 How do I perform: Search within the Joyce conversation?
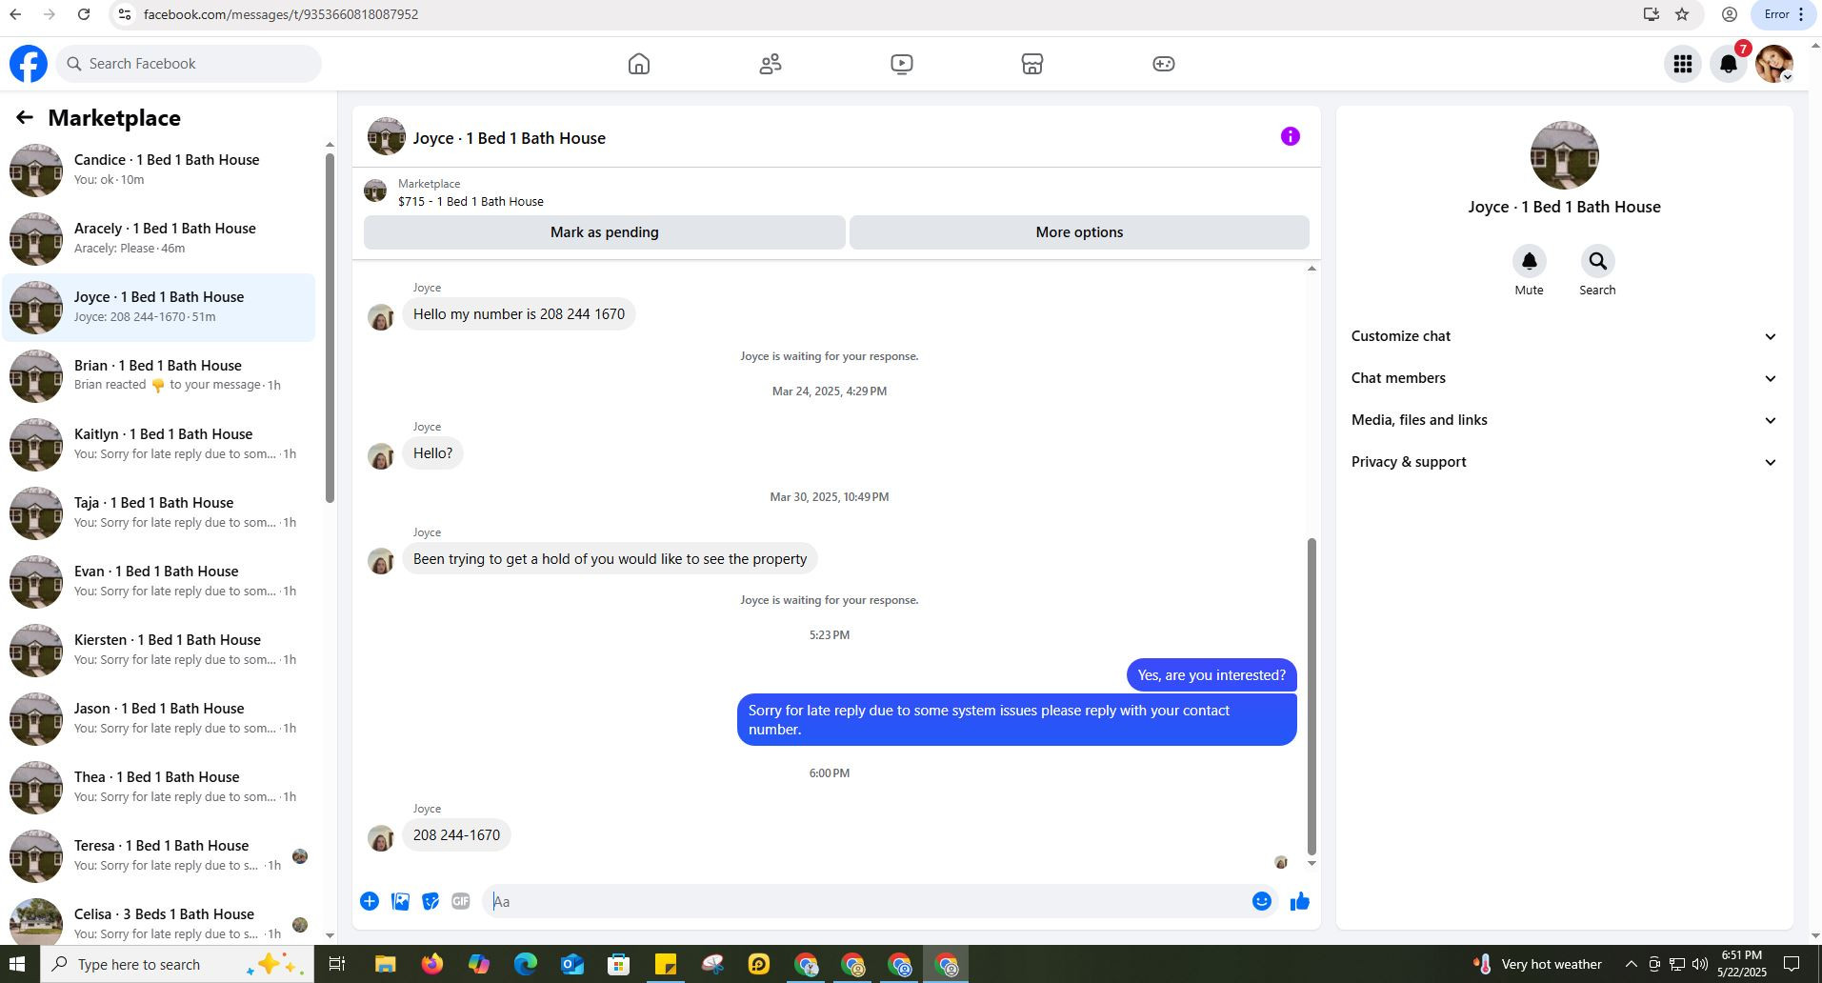click(x=1598, y=261)
